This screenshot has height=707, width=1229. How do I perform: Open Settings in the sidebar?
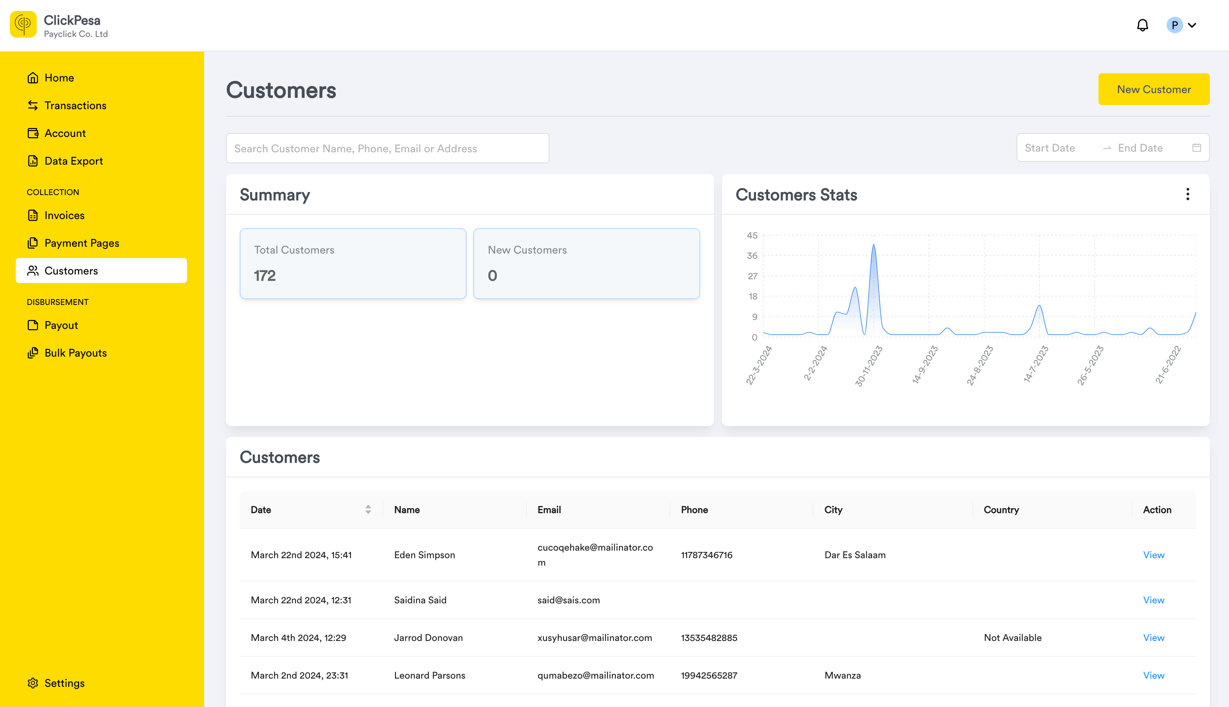(101, 683)
